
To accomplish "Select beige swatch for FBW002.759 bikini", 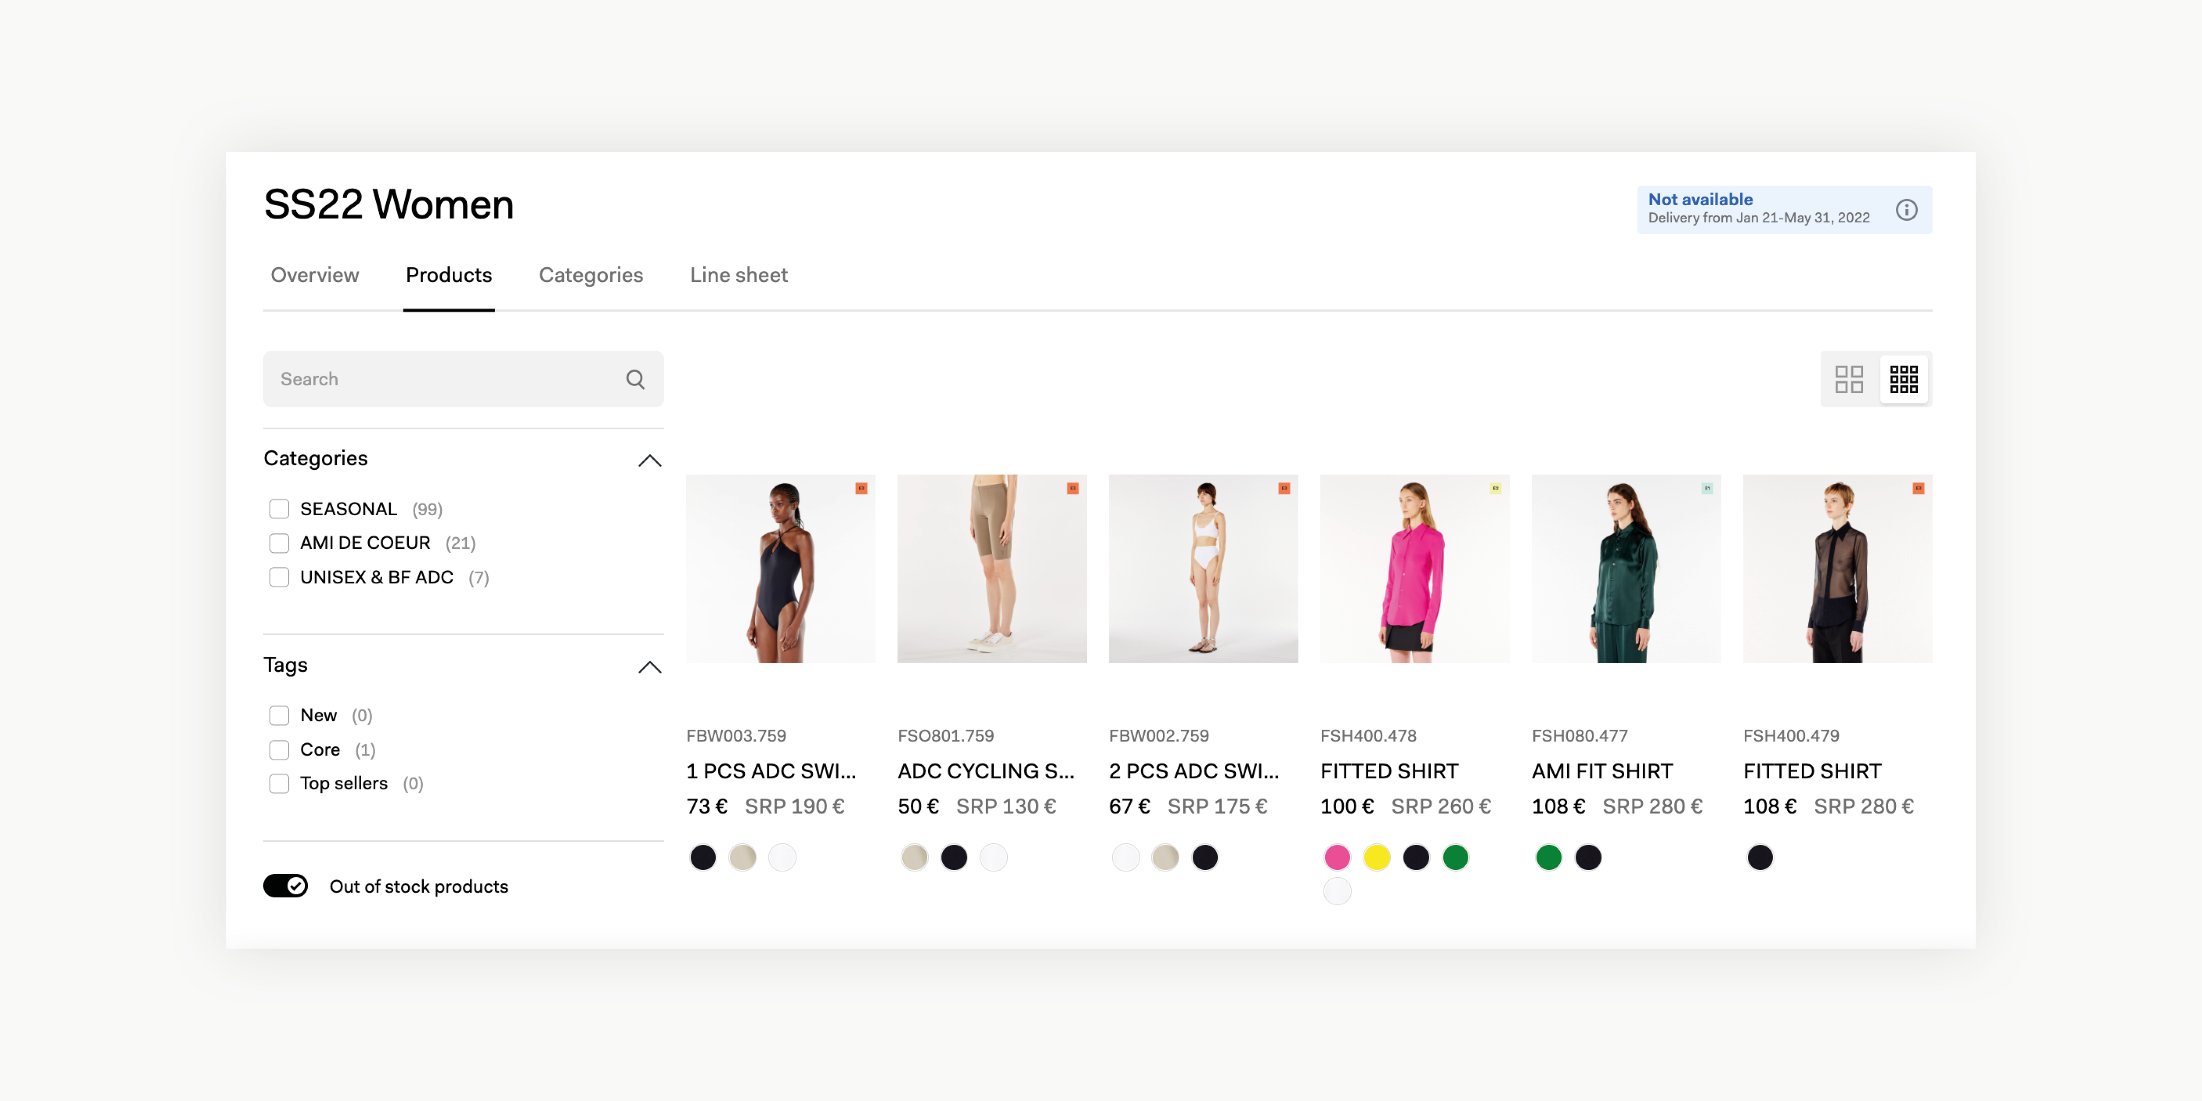I will 1165,857.
